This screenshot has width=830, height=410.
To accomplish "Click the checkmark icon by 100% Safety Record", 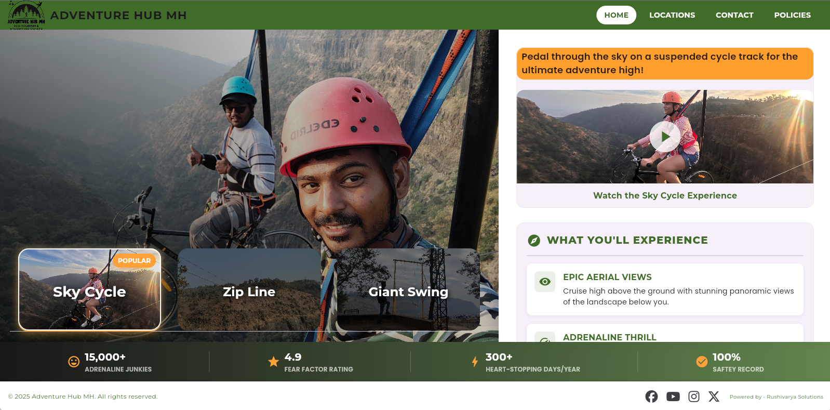I will pos(702,362).
